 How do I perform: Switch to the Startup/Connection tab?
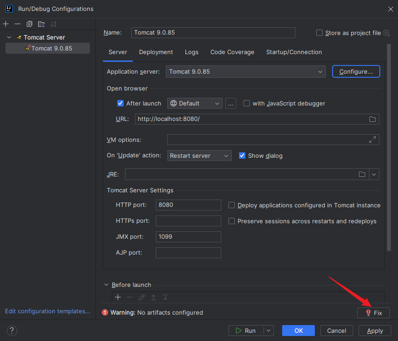(294, 52)
